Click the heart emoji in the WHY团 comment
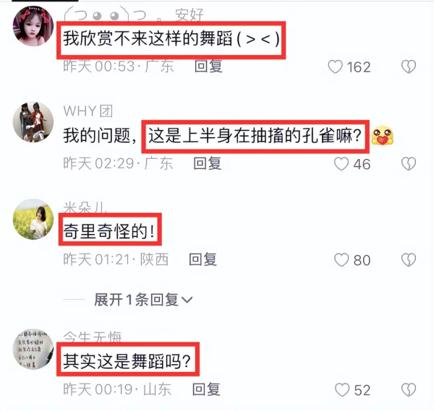The image size is (434, 411). coord(382,135)
